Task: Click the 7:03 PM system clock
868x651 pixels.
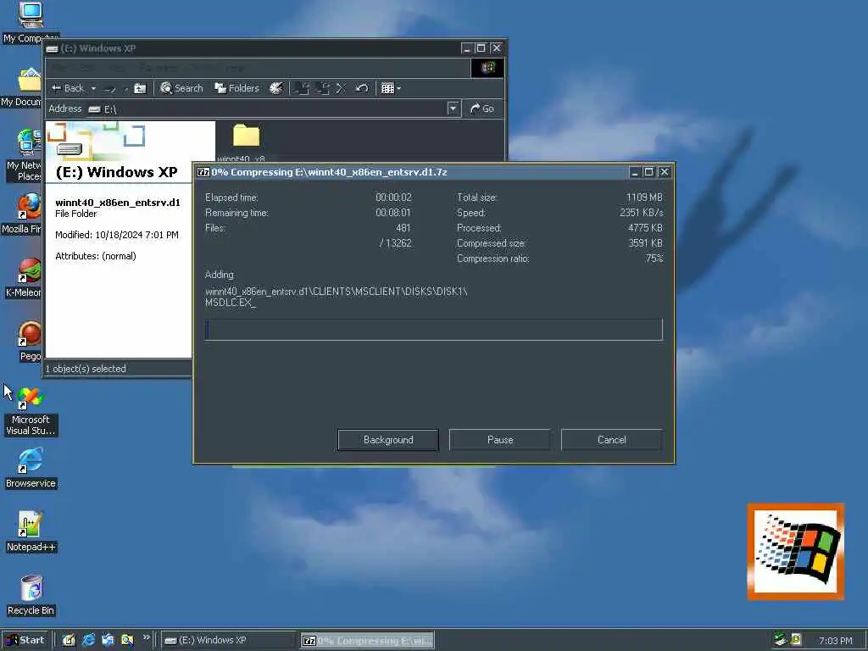Action: [x=835, y=641]
